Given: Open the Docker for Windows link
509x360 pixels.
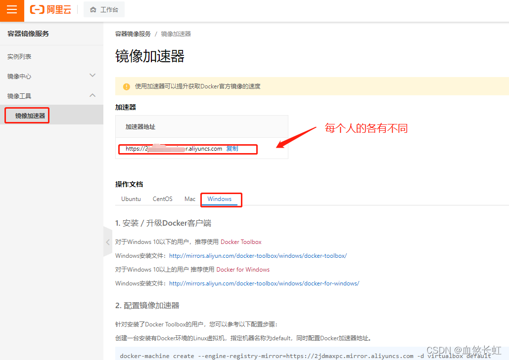Looking at the screenshot, I should click(243, 270).
